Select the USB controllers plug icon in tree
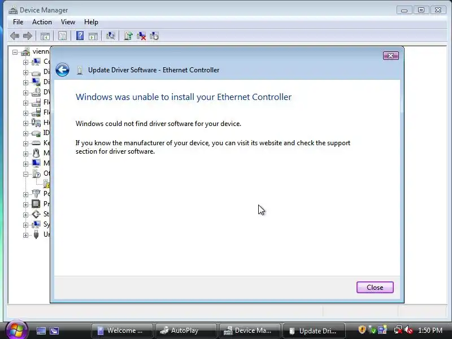452x339 pixels. click(x=36, y=234)
